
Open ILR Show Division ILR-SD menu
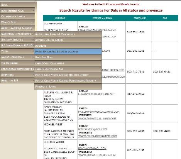pos(17,46)
